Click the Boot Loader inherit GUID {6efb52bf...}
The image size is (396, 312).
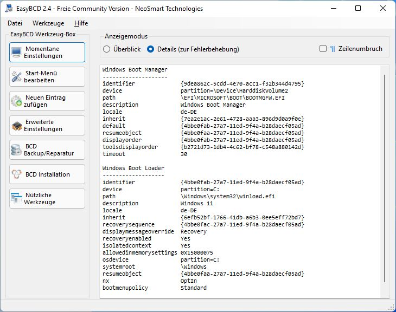pos(242,217)
